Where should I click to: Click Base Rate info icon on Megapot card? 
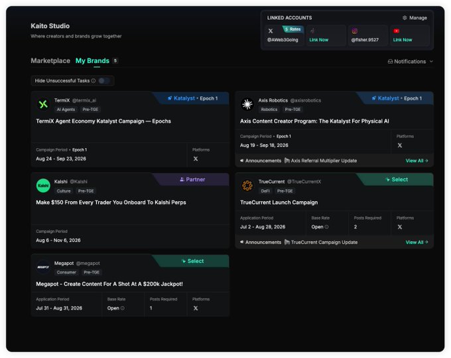[123, 308]
